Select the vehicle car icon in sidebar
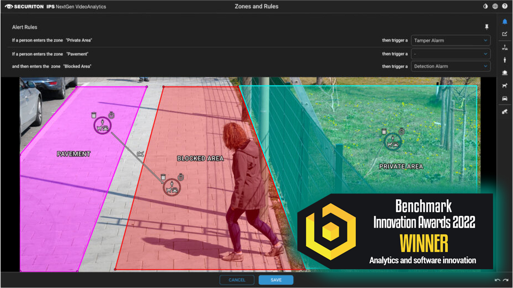Screen dimensions: 513x288 pos(505,99)
